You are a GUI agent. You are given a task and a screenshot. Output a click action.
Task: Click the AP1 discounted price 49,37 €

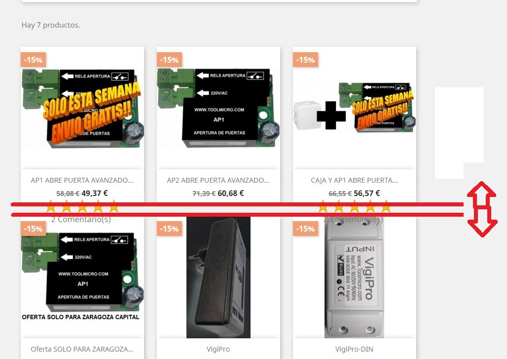[94, 194]
